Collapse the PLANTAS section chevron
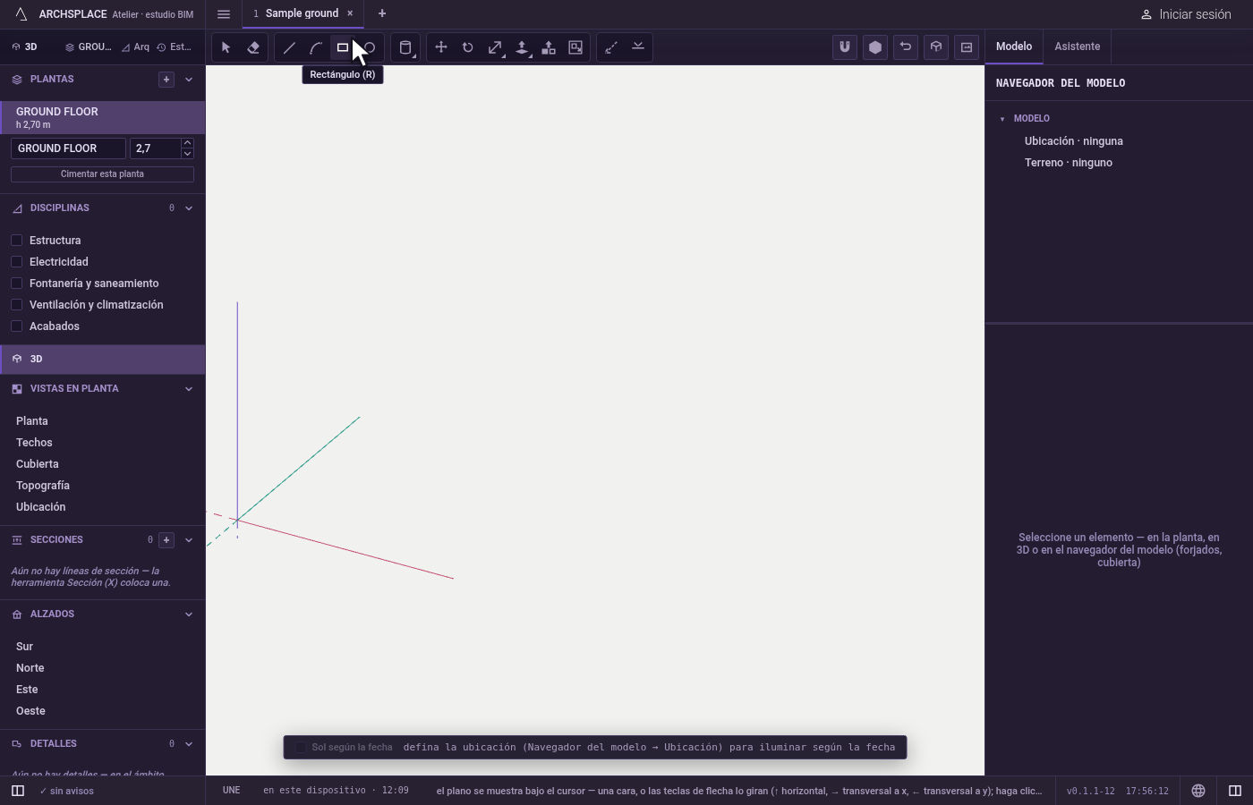 click(189, 80)
